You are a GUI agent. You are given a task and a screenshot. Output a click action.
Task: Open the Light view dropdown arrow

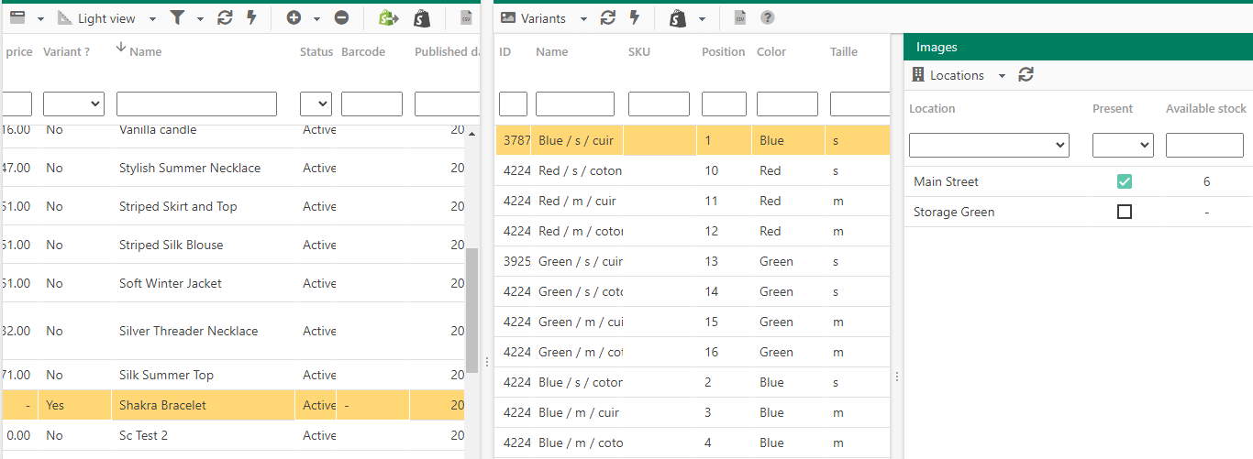(x=152, y=19)
